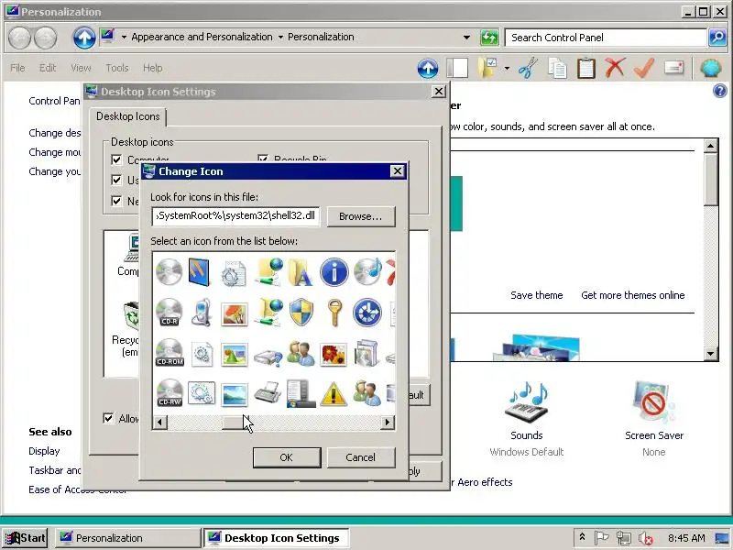
Task: Click the clipboard Paste toolbar icon
Action: (585, 68)
